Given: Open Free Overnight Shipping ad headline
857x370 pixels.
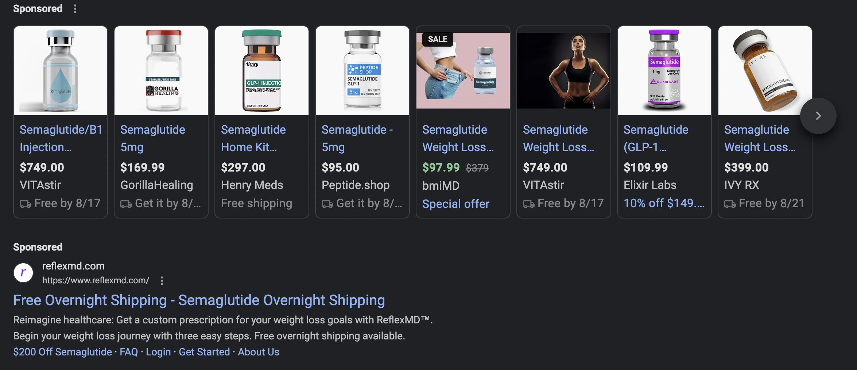Looking at the screenshot, I should [x=199, y=300].
